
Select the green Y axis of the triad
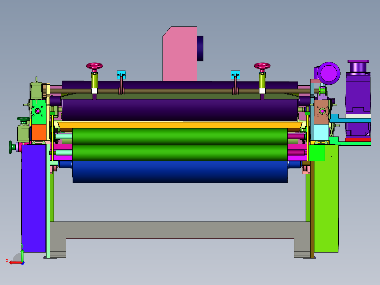[x=22, y=255]
